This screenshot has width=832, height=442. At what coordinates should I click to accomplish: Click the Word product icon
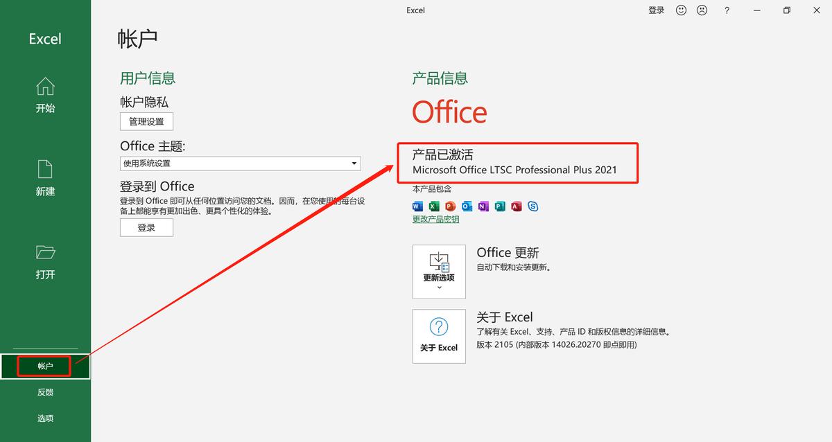(x=417, y=206)
